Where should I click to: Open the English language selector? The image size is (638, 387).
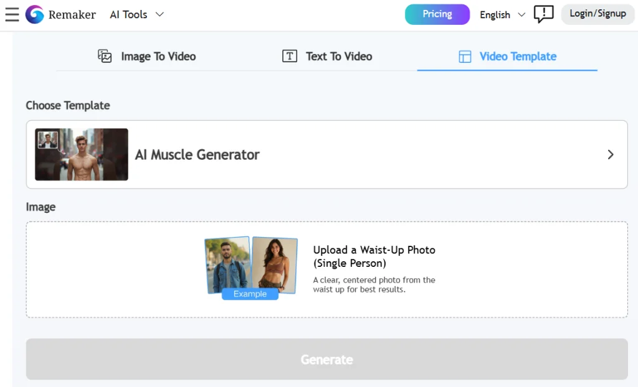coord(495,15)
